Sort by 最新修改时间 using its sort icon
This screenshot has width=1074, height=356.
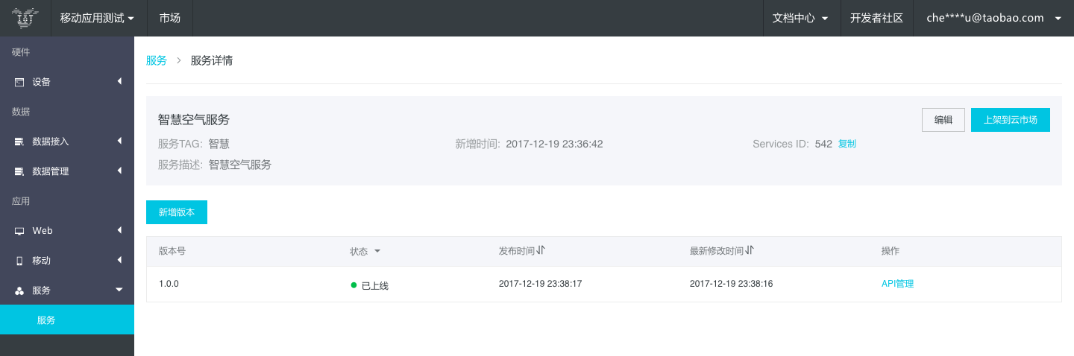(x=749, y=250)
